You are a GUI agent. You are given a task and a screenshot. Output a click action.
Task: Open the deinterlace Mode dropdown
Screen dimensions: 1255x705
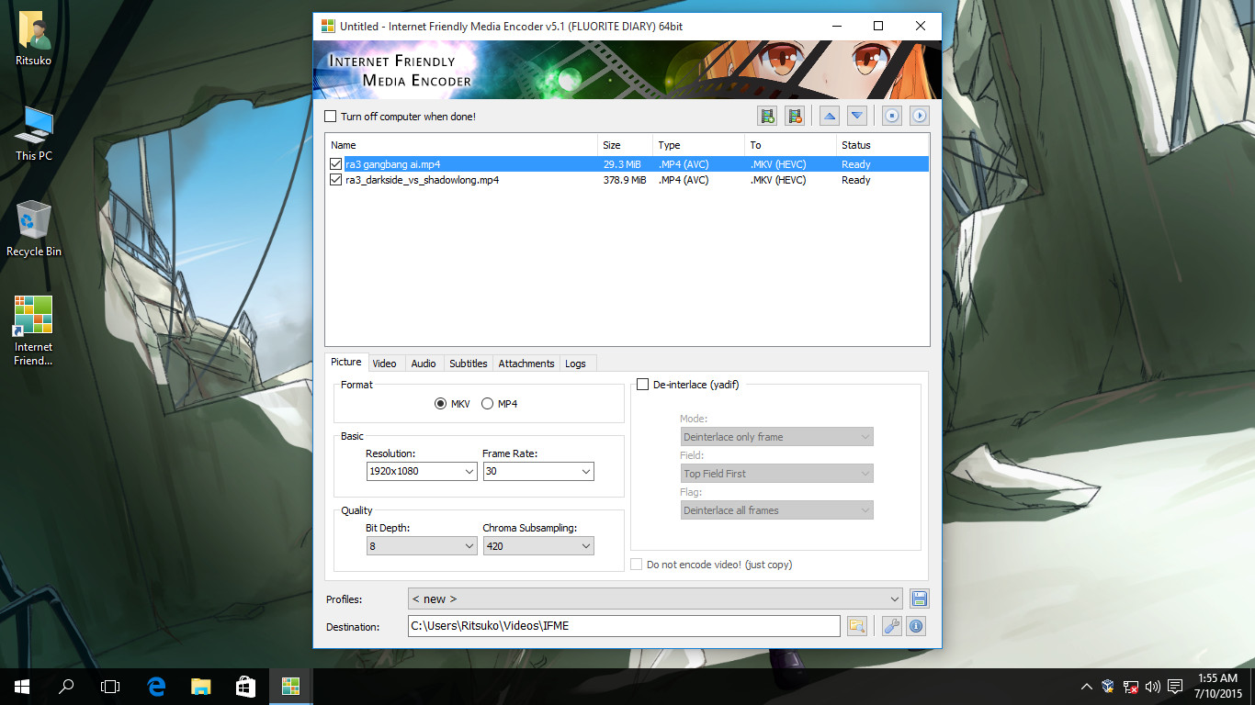tap(777, 437)
